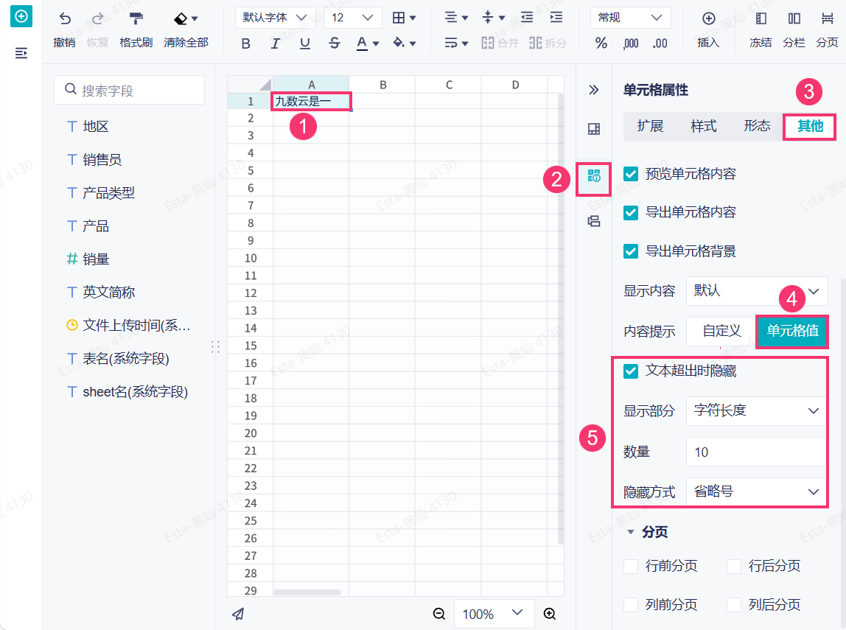Switch to the 扩展 tab
846x630 pixels.
[x=650, y=126]
